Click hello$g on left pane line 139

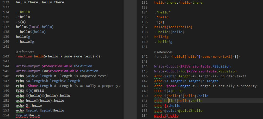[x=23, y=37]
